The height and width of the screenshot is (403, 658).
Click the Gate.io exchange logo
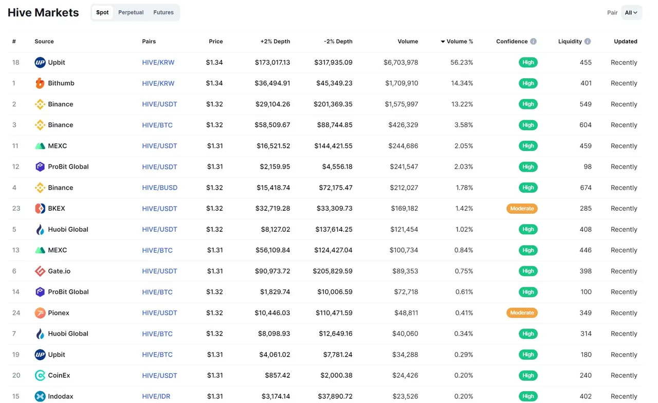(40, 271)
